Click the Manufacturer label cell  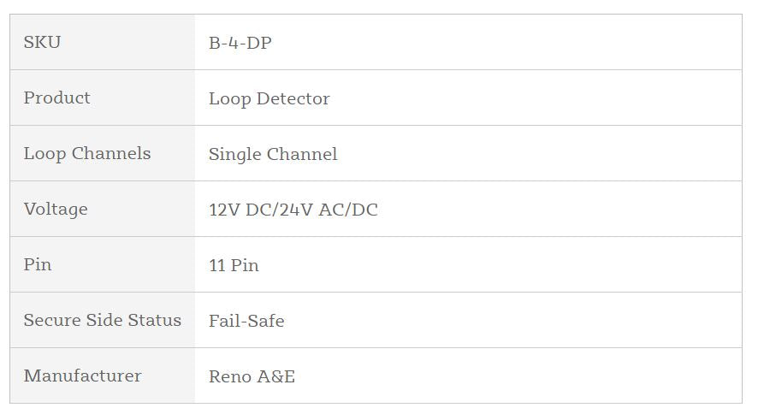(82, 376)
